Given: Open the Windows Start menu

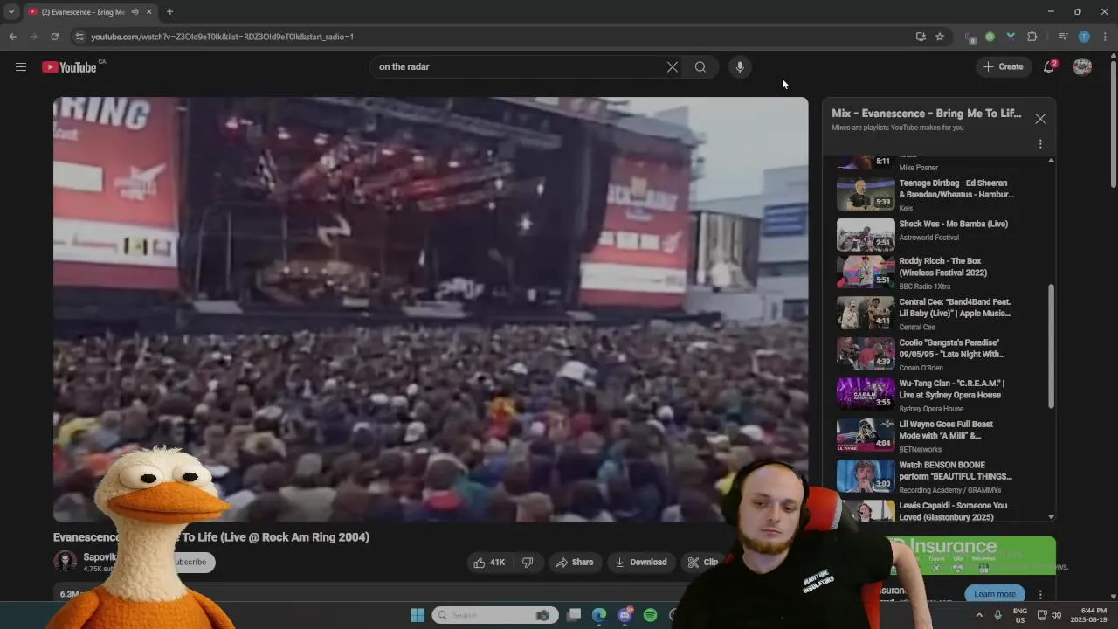Looking at the screenshot, I should point(417,615).
